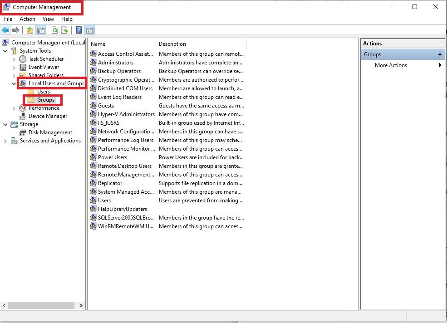Click the System Tools icon
The width and height of the screenshot is (447, 323).
14,51
